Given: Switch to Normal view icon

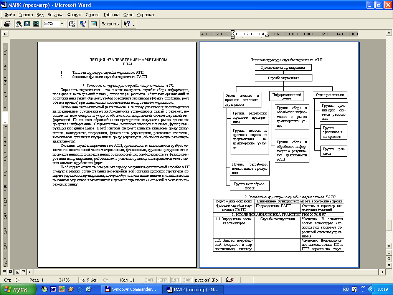Looking at the screenshot, I should tap(4, 272).
